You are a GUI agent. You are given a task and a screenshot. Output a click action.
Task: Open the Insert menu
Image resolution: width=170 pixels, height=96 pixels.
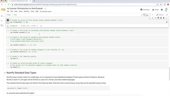21,11
